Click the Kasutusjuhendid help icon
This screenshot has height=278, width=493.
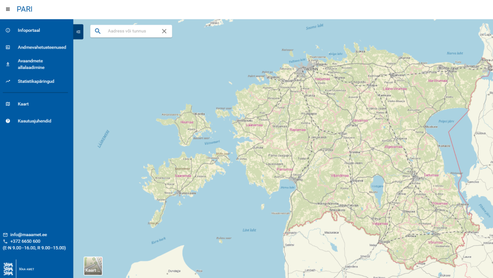(x=8, y=121)
